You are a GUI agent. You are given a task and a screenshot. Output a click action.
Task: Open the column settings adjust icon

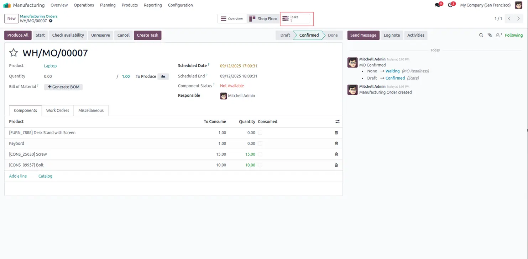pyautogui.click(x=337, y=122)
